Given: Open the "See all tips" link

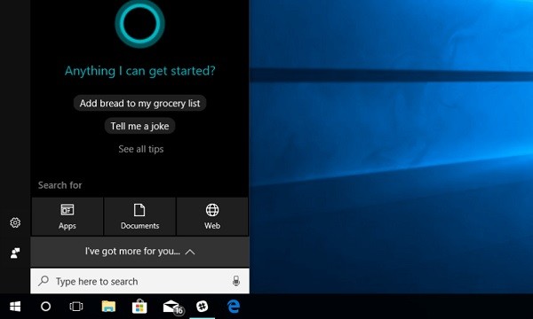Looking at the screenshot, I should point(141,149).
